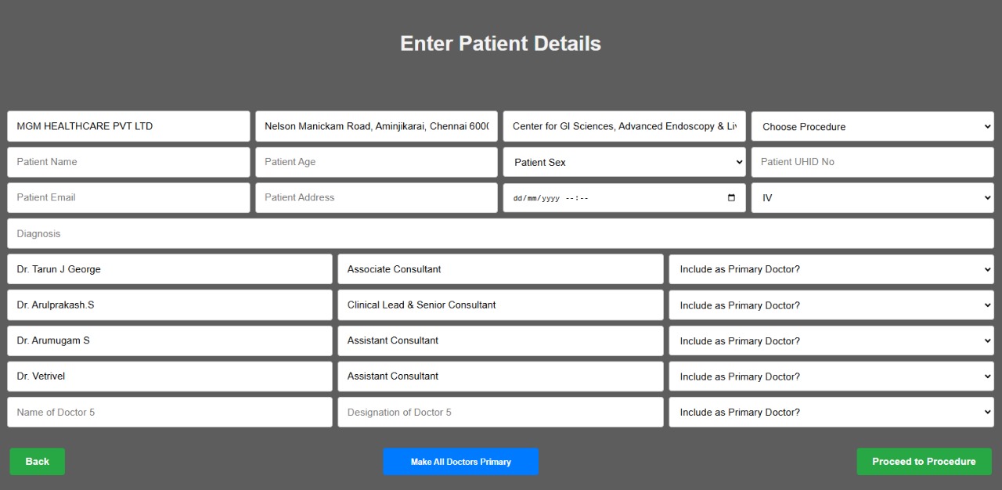Expand the Patient Sex dropdown

click(624, 162)
